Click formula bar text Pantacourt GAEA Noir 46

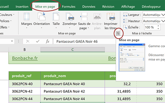tap(77, 41)
